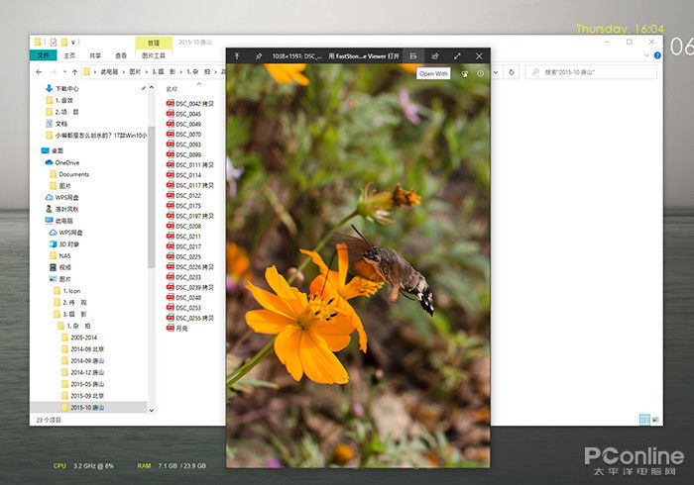
Task: Click the pin icon in preview window
Action: coord(259,56)
